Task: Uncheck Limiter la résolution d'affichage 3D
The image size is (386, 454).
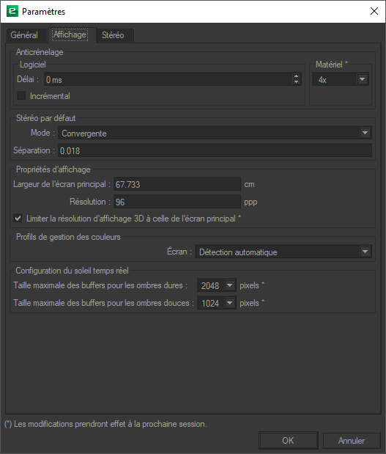Action: 18,219
